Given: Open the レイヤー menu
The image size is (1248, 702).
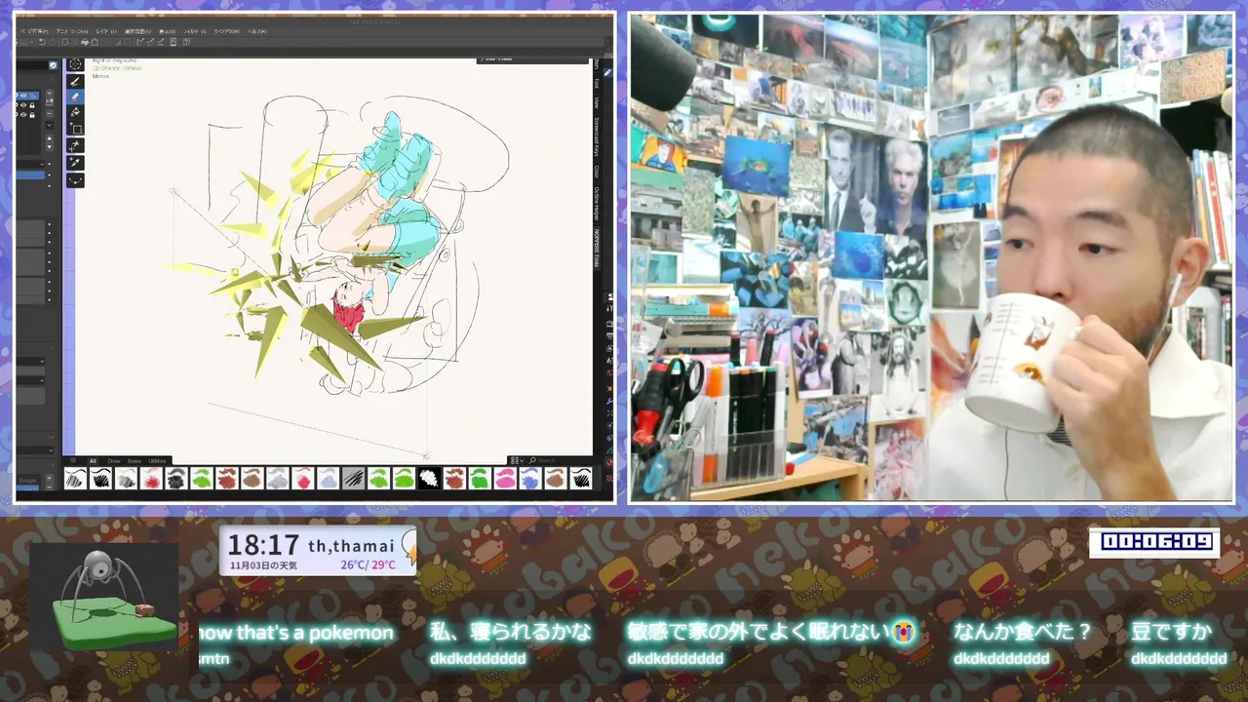Looking at the screenshot, I should [106, 31].
